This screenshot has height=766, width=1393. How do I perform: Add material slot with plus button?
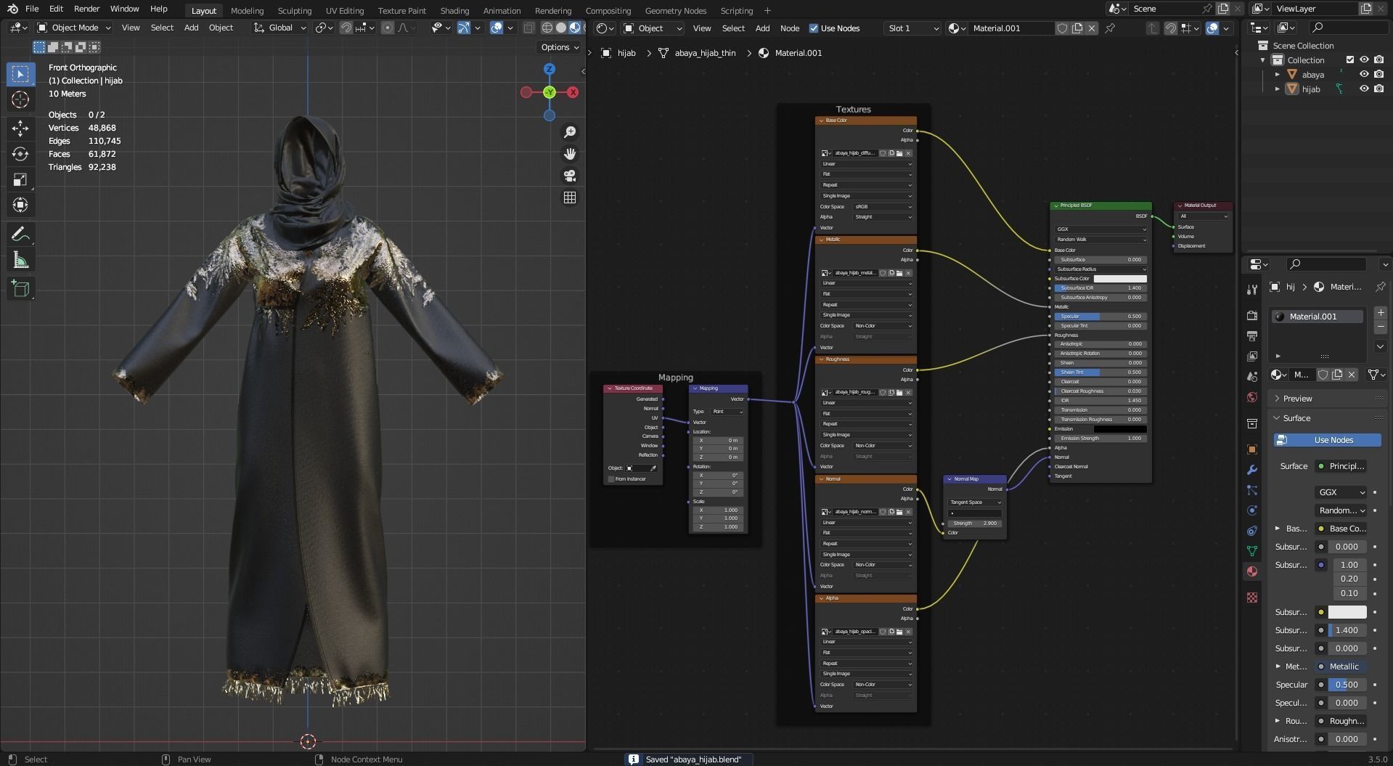pos(1381,313)
